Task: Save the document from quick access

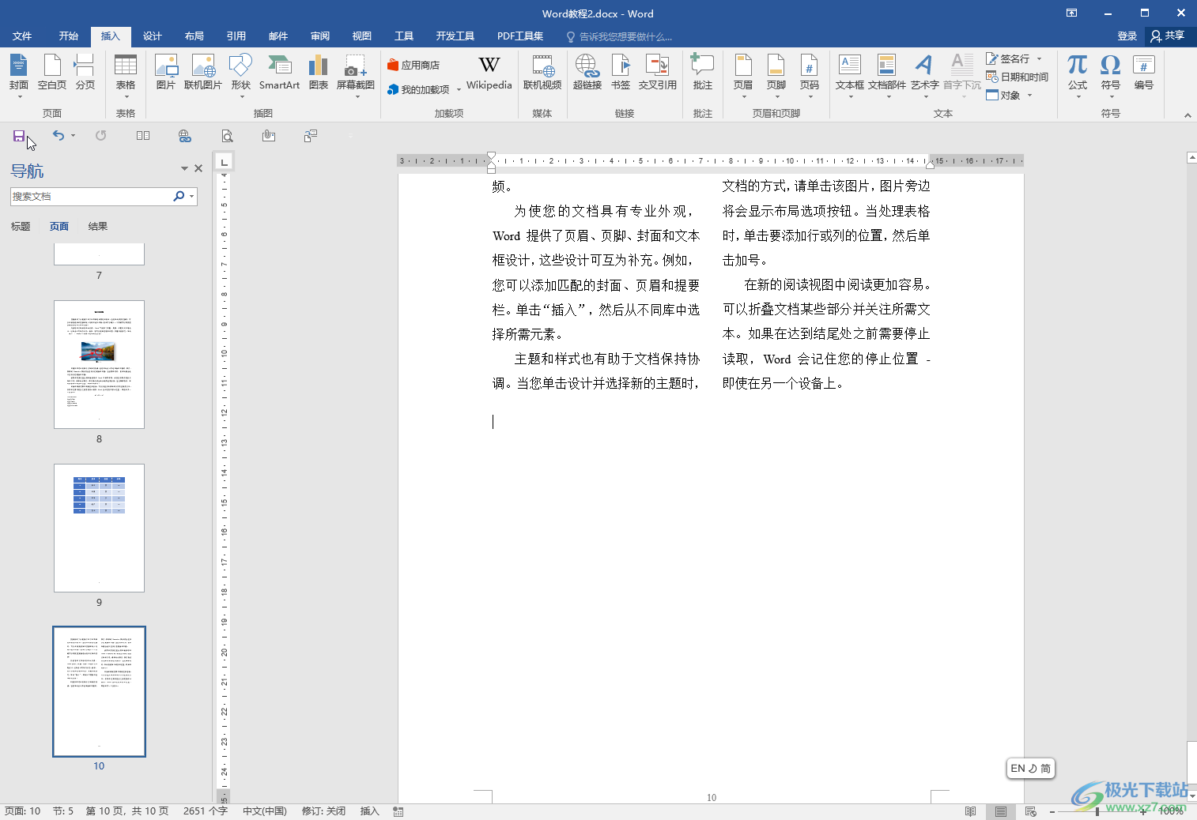Action: point(19,136)
